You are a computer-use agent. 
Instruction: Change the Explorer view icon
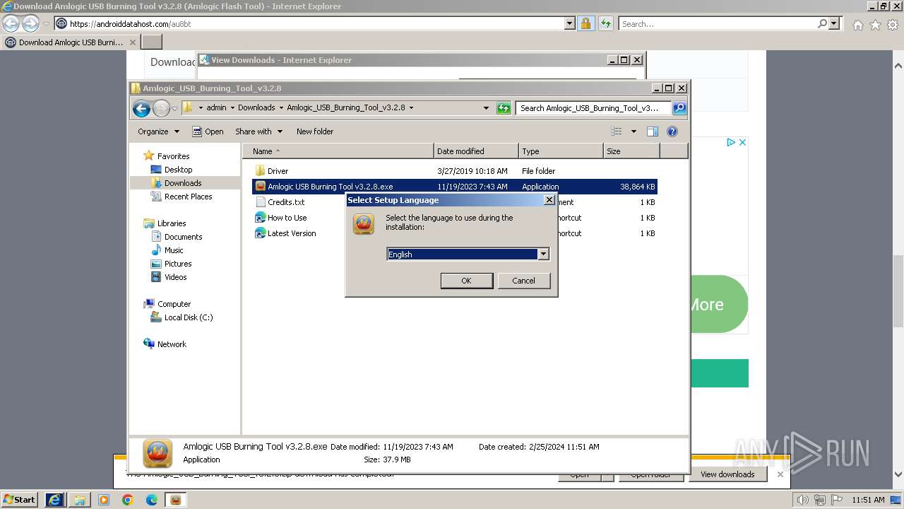[617, 131]
